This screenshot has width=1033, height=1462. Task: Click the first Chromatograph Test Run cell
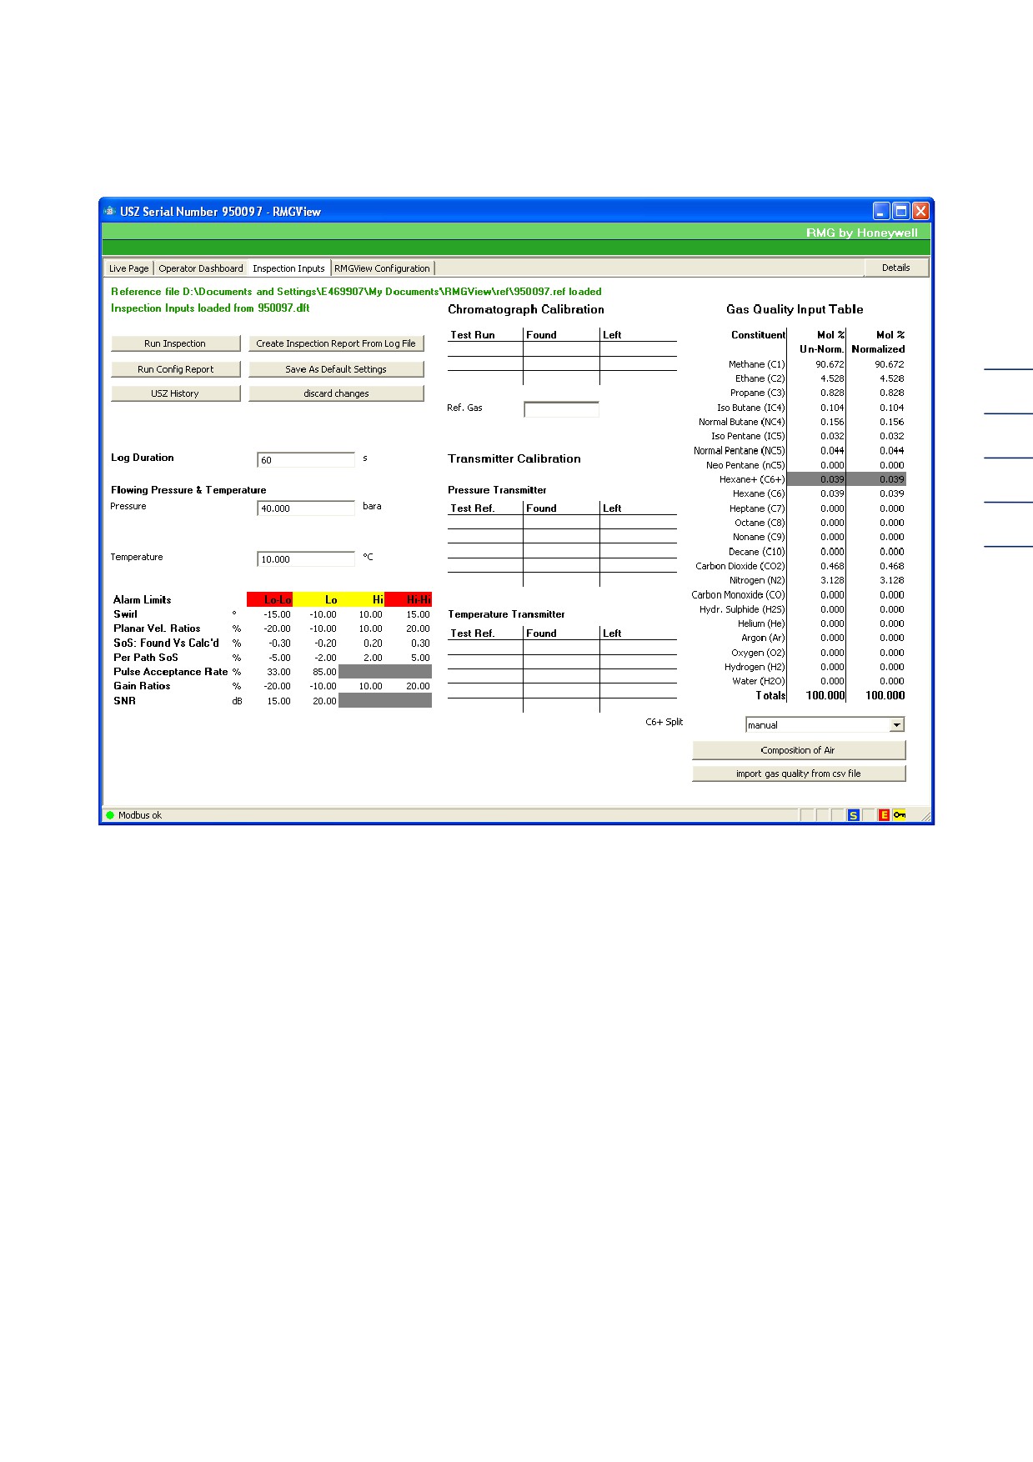pos(485,349)
